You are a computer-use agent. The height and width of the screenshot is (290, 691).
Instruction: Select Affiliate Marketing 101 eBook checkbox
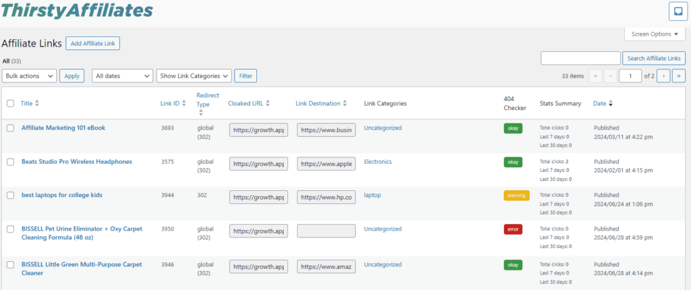[10, 128]
